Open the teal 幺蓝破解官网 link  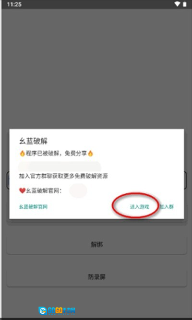33,207
